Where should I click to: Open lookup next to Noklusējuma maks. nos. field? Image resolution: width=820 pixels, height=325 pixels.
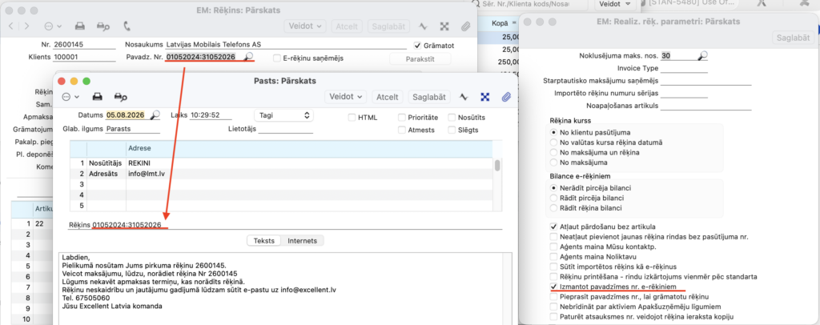coord(703,55)
